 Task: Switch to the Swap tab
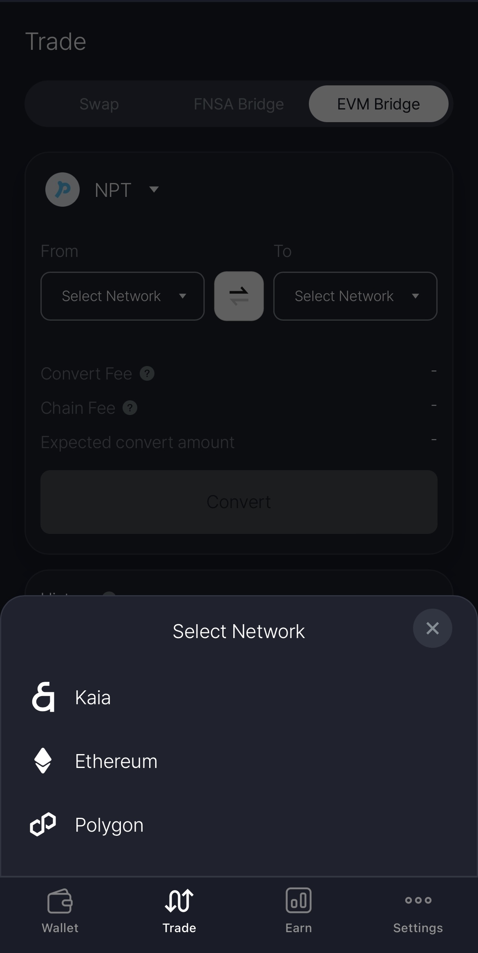(99, 104)
